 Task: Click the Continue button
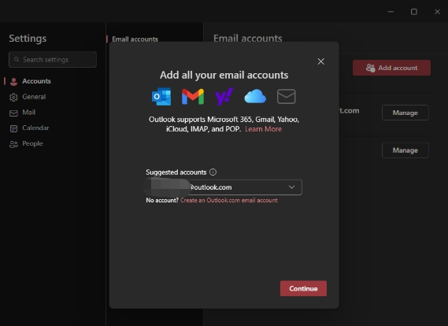pos(303,288)
